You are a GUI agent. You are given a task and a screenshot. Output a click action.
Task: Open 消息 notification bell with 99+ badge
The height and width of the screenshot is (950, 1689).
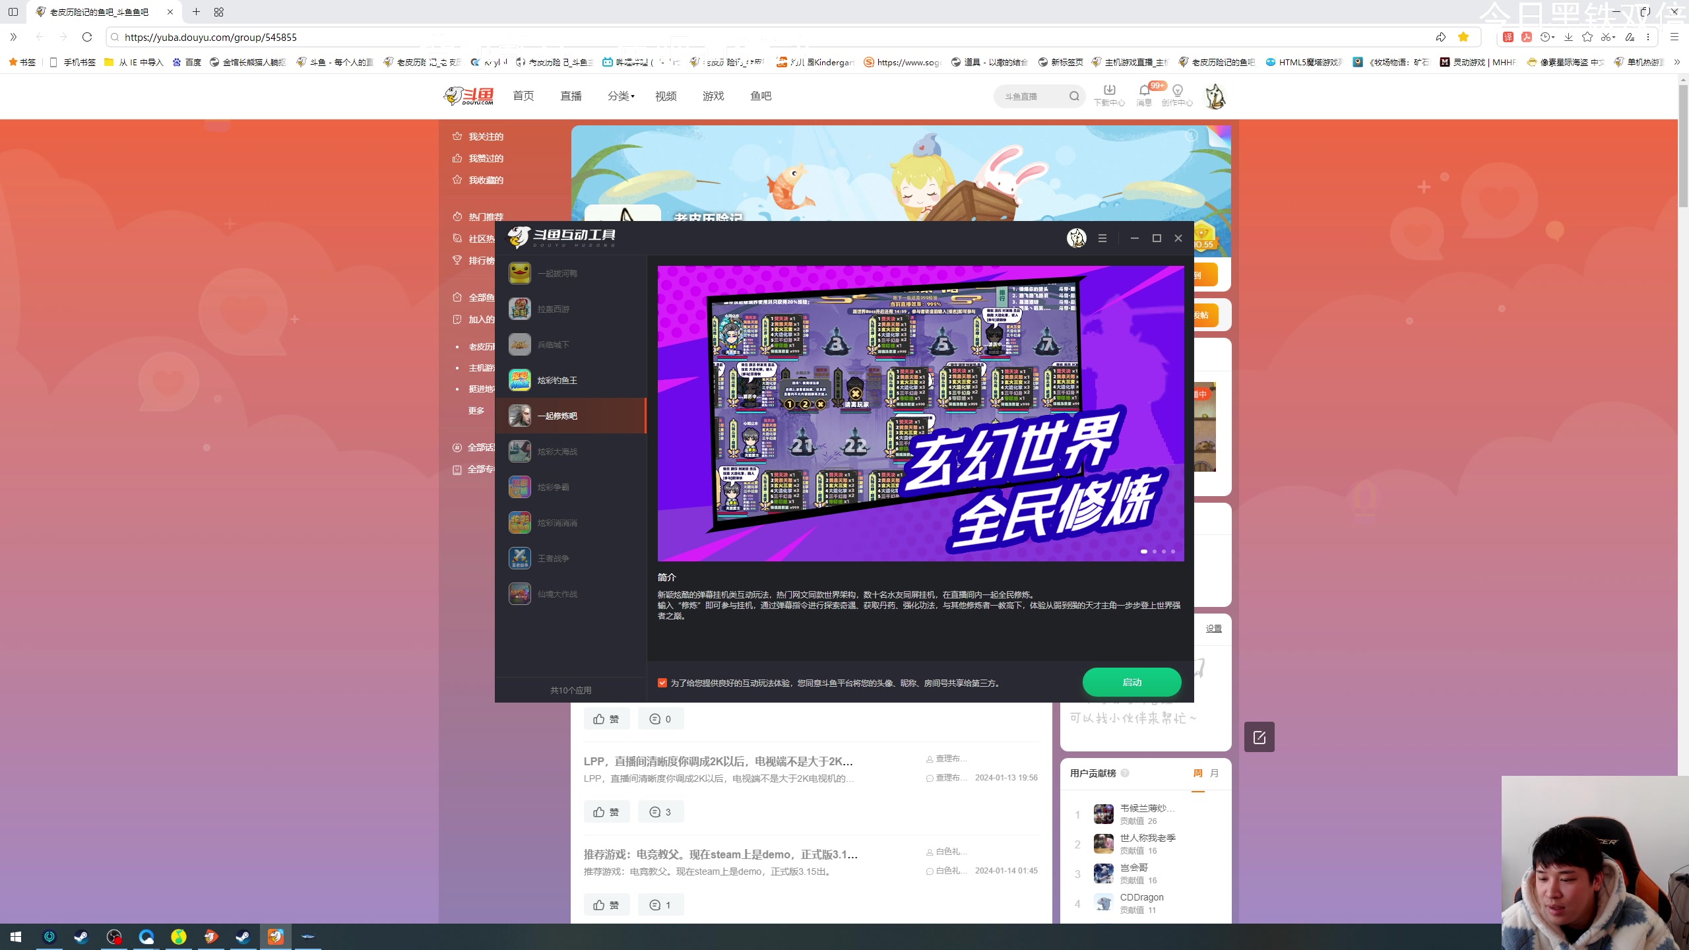click(1144, 95)
